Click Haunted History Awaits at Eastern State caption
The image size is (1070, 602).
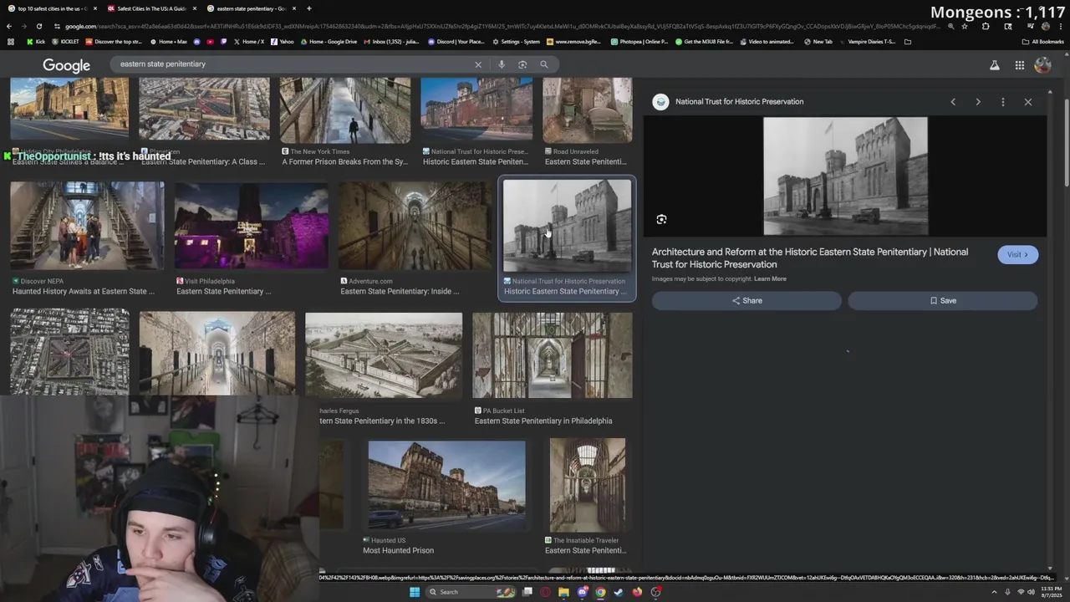[x=84, y=292]
